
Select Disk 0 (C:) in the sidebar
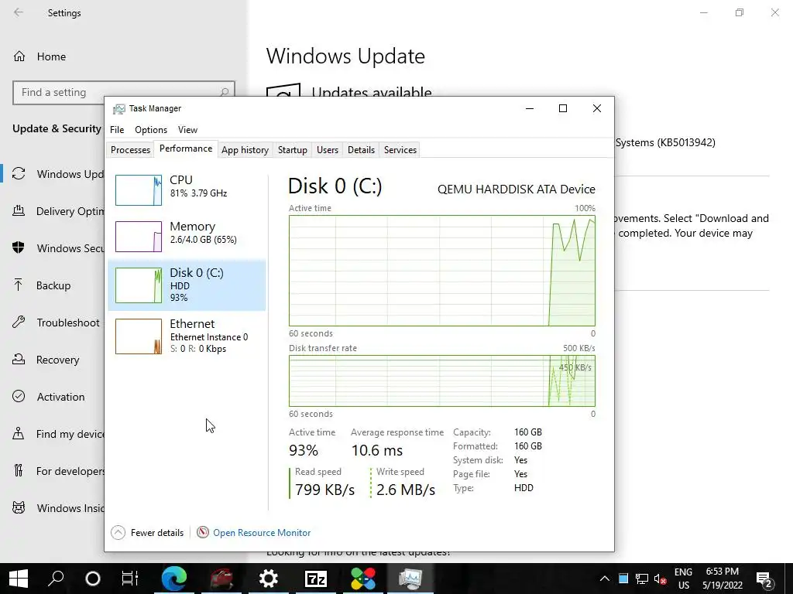tap(187, 285)
